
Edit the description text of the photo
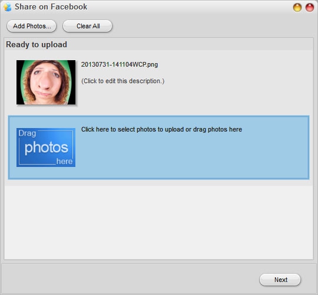[x=122, y=81]
